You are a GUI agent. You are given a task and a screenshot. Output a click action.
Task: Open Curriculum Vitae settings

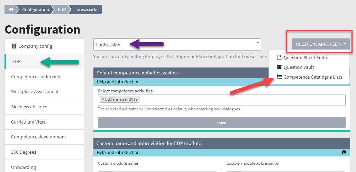point(44,122)
